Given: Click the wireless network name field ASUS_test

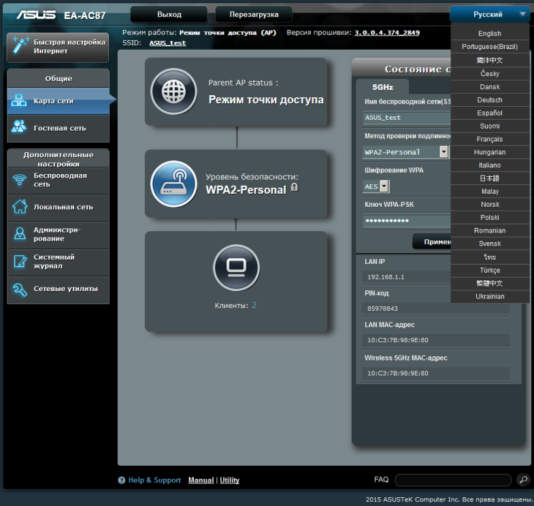Looking at the screenshot, I should (x=407, y=118).
